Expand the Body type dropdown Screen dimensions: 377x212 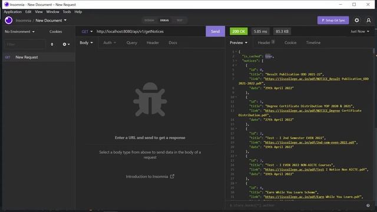point(87,42)
